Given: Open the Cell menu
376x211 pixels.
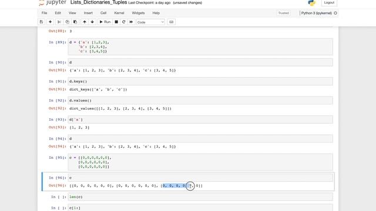Looking at the screenshot, I should click(103, 13).
